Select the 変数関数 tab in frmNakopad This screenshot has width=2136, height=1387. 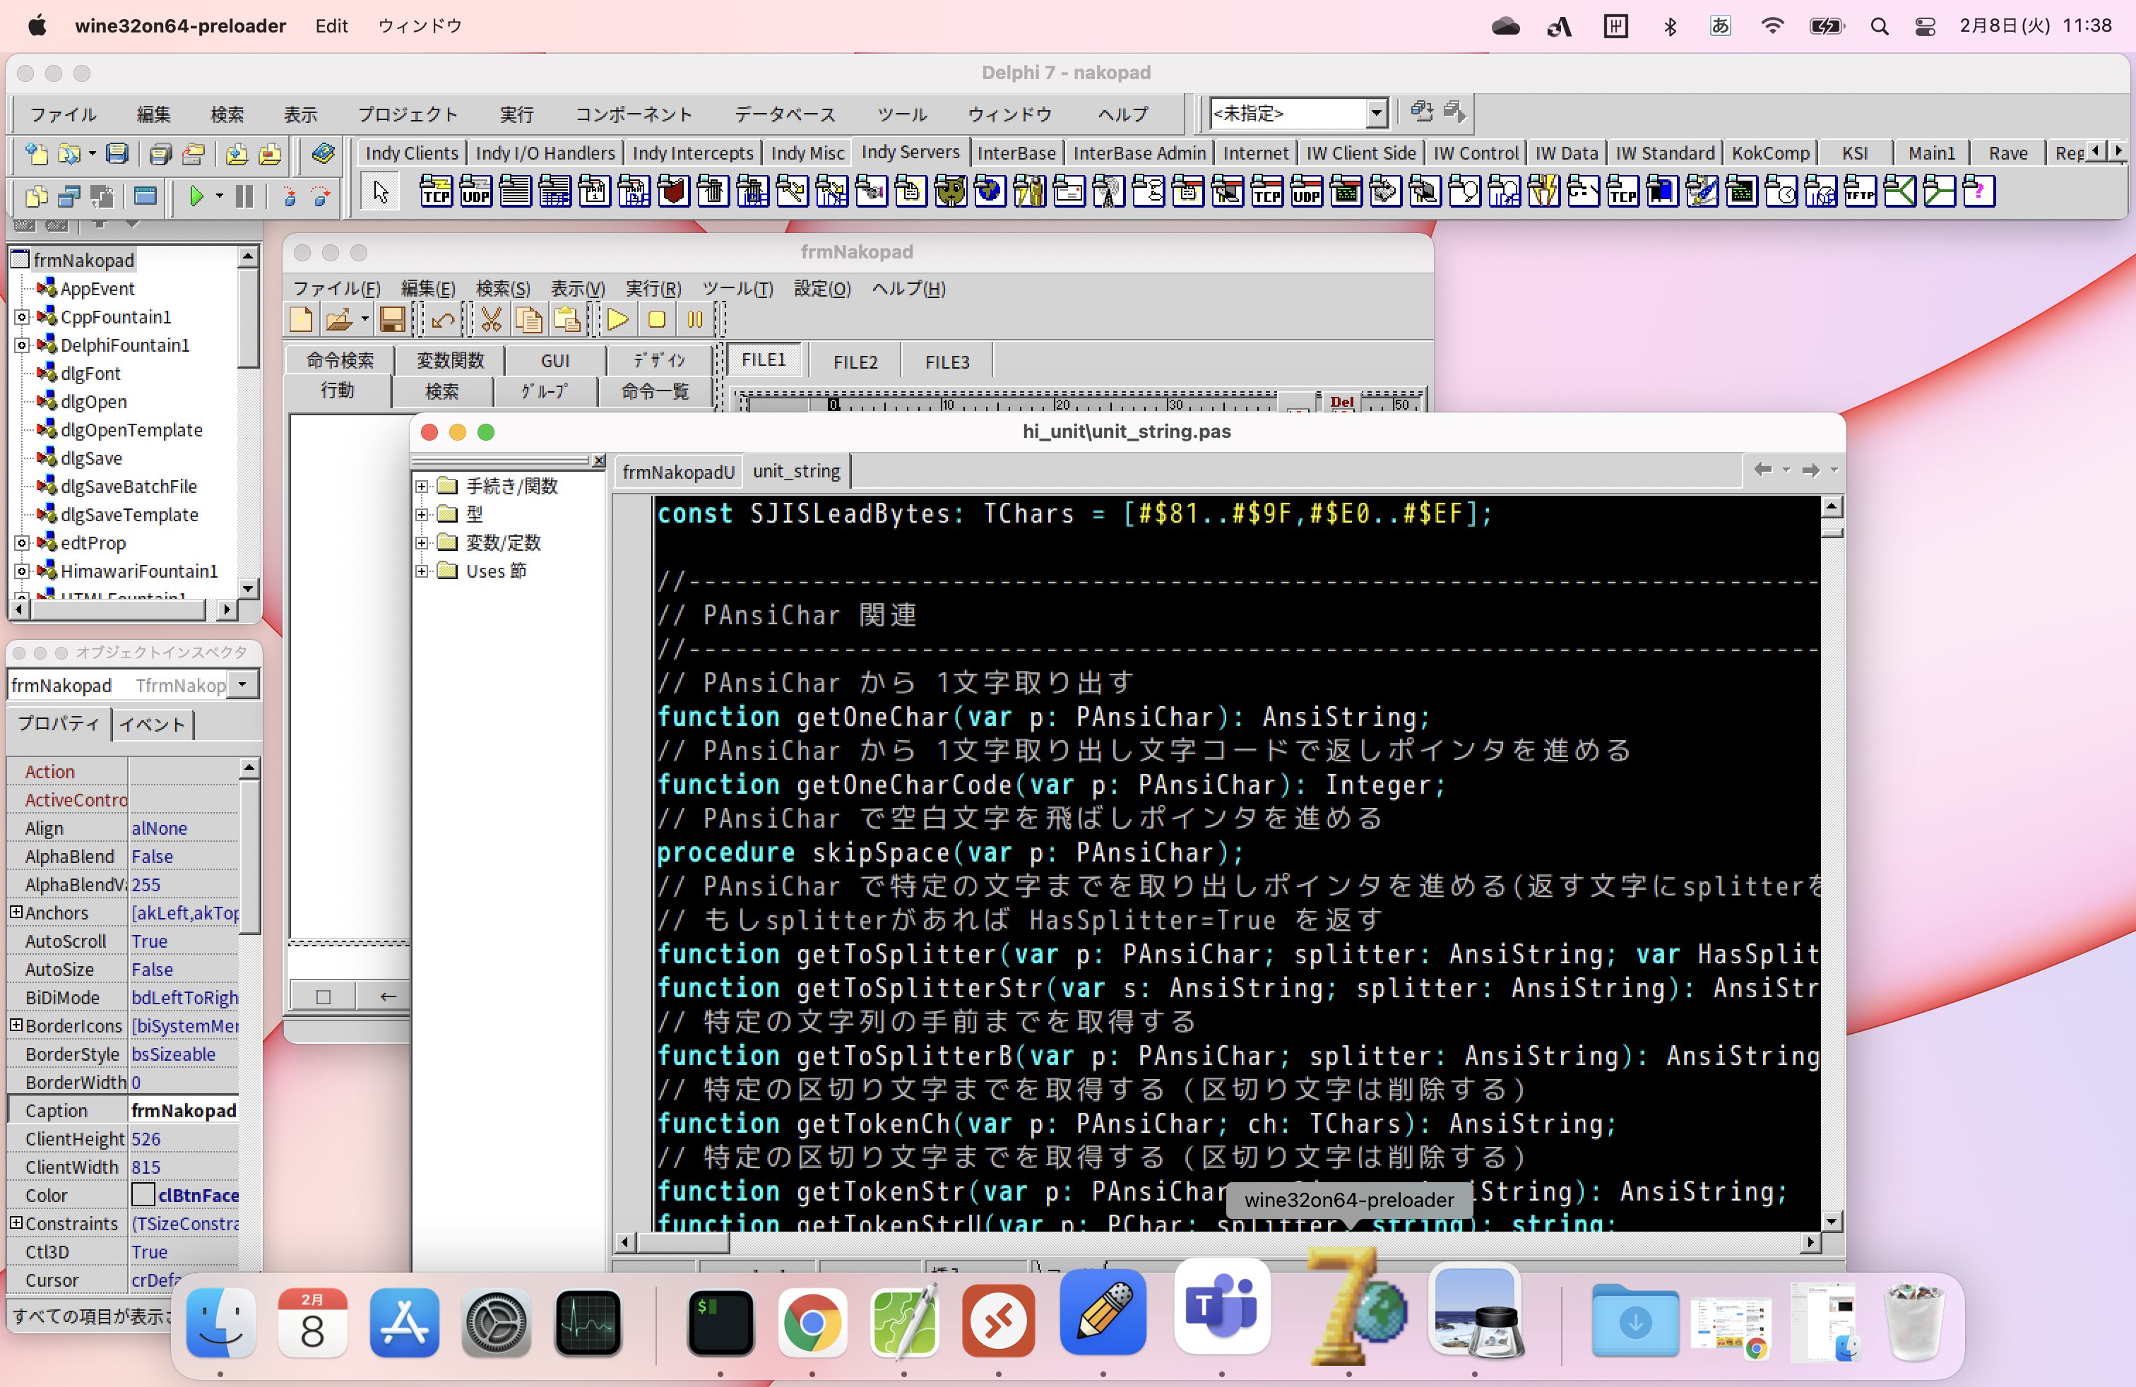450,359
